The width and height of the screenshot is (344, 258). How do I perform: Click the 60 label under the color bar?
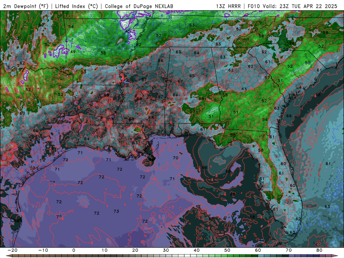pos(258,250)
